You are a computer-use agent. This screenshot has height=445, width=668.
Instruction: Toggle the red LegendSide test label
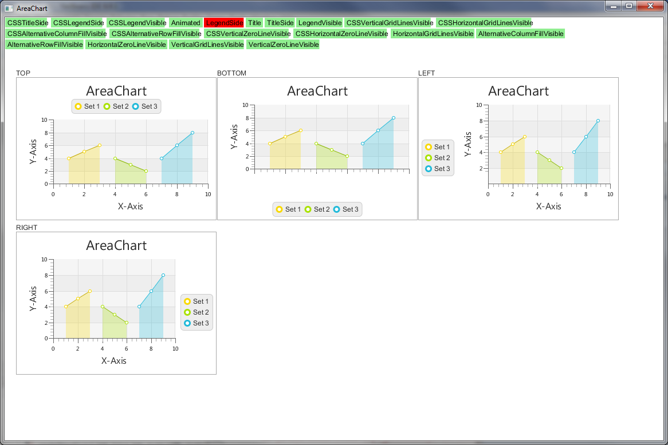224,23
